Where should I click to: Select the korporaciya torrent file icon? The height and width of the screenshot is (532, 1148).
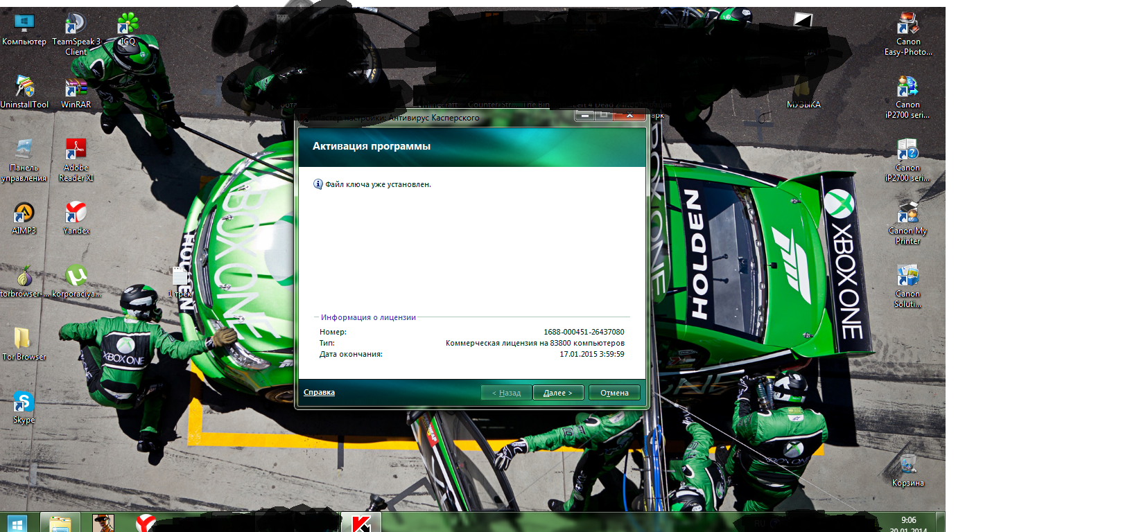point(76,281)
